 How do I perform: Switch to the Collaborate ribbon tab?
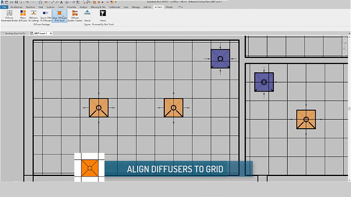[x=114, y=7]
